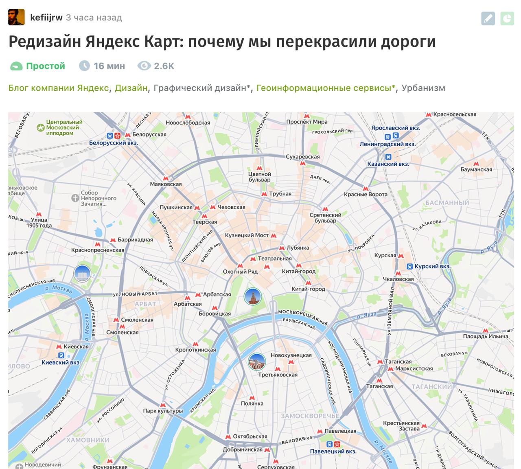Viewport: 521px width, 469px height.
Task: Click the Павелецкий вкз. train icon
Action: 329,444
